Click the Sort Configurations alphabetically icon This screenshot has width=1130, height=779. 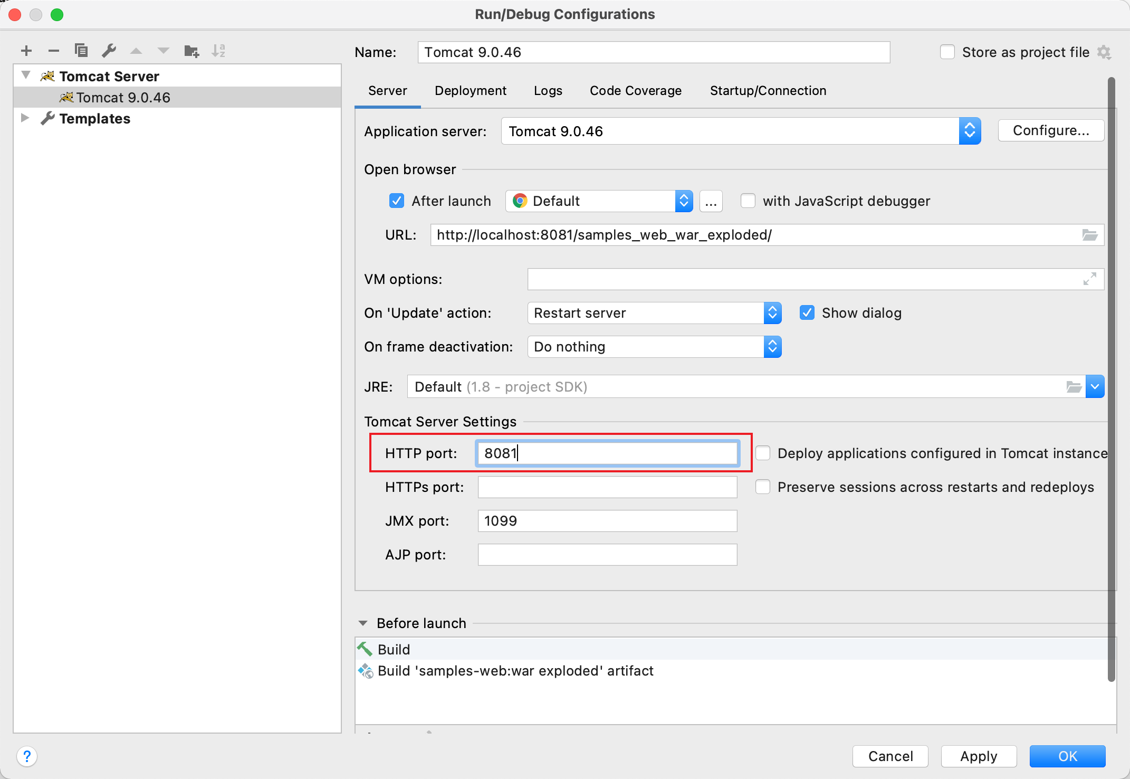(218, 51)
